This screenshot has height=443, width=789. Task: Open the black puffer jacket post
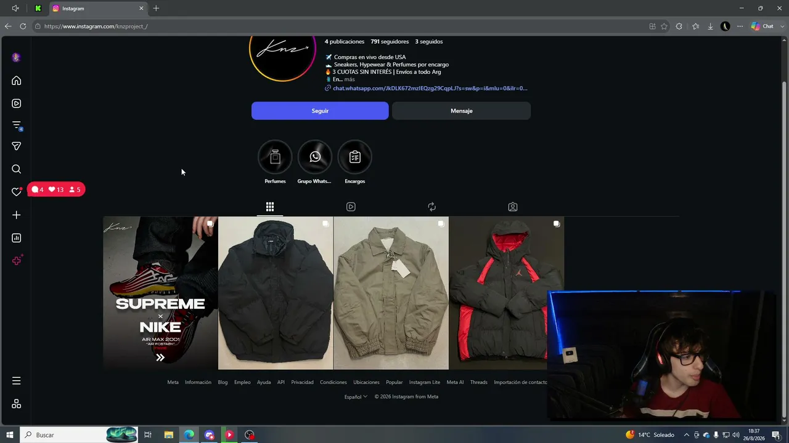click(x=276, y=293)
